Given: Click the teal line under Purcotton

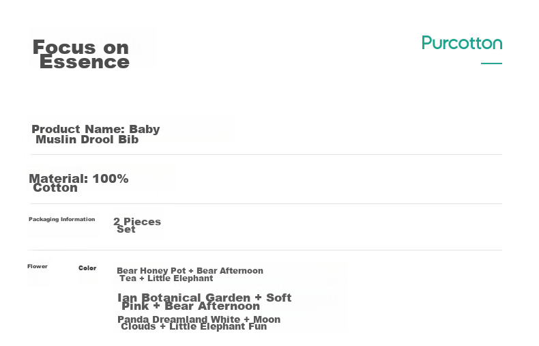Looking at the screenshot, I should 491,63.
